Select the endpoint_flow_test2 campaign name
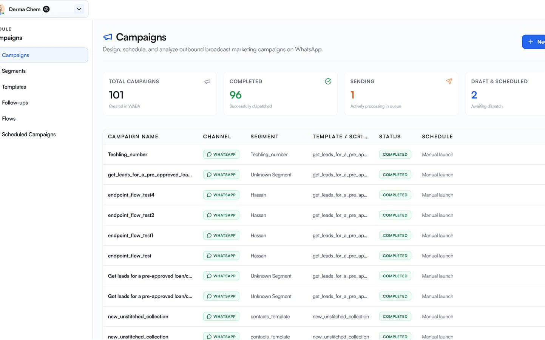The height and width of the screenshot is (340, 545). point(131,215)
